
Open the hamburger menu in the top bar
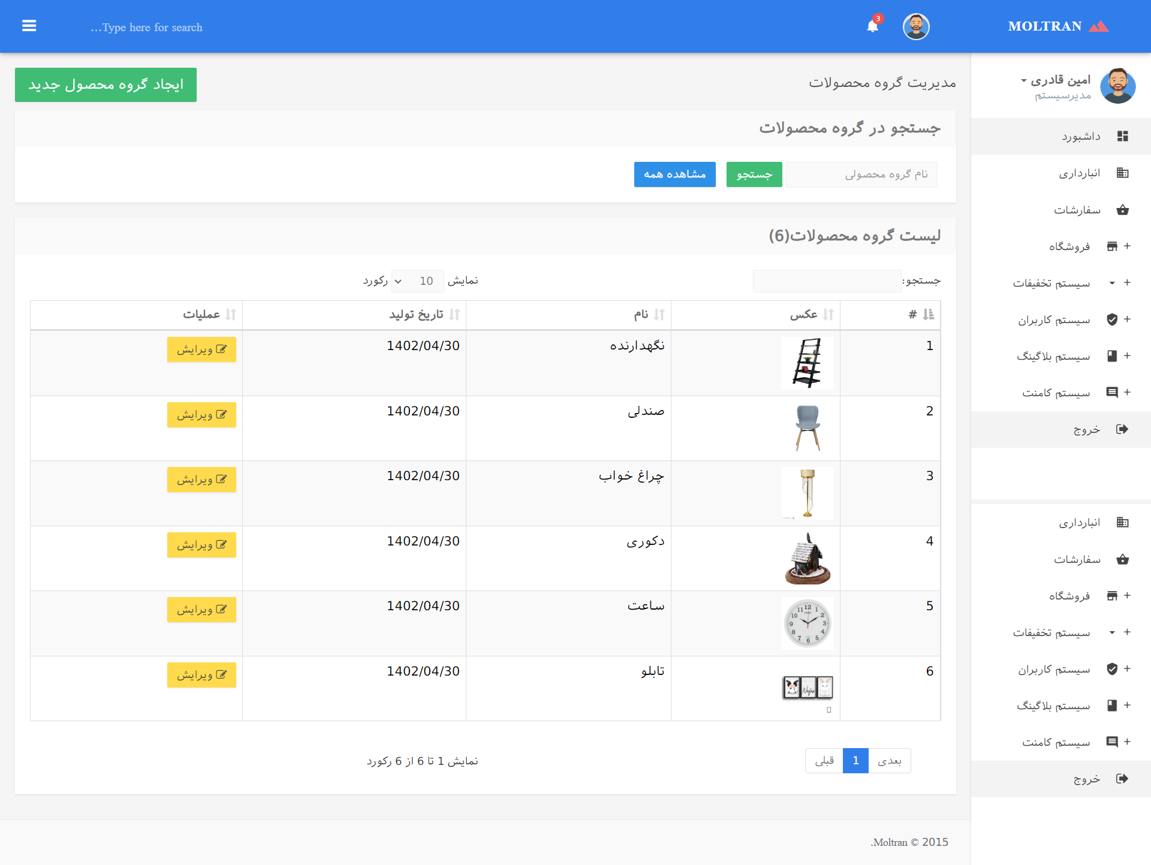(x=29, y=26)
